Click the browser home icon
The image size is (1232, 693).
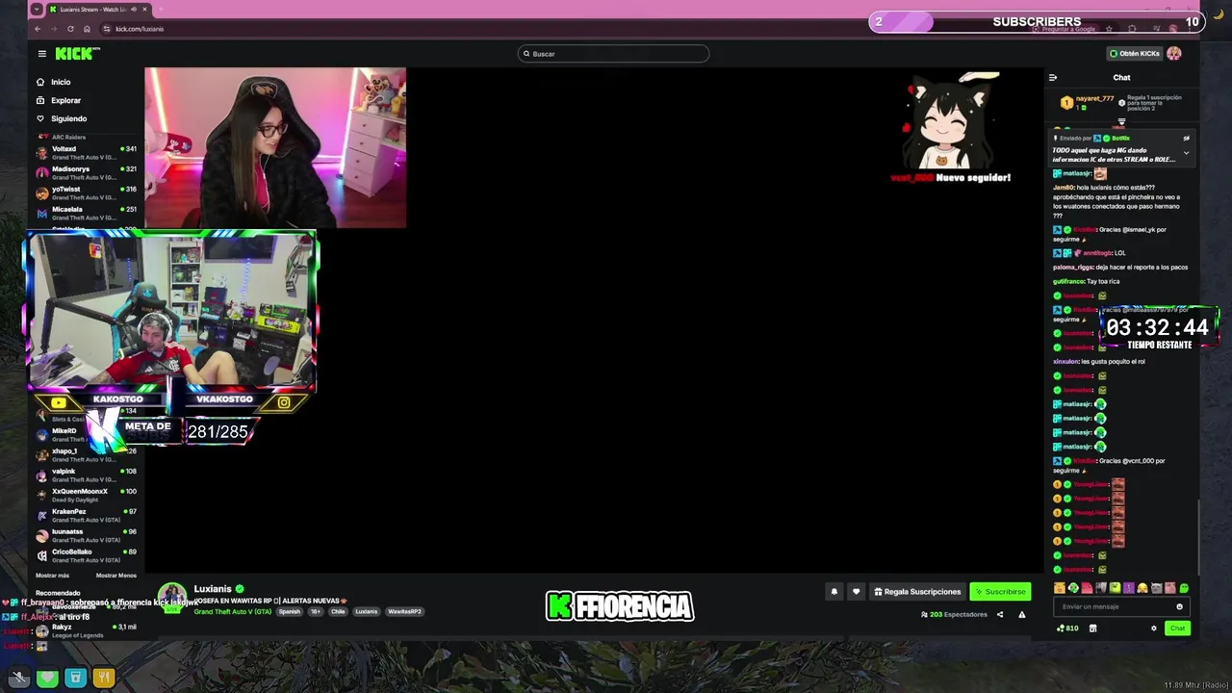pos(87,29)
